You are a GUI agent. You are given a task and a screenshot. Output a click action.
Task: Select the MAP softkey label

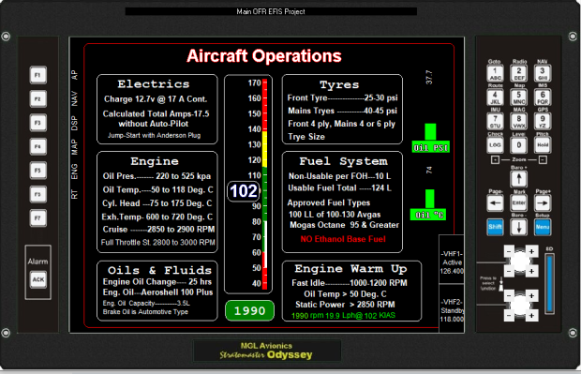pos(74,147)
